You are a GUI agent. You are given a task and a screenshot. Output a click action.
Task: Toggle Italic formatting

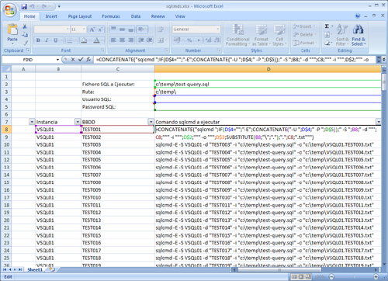[47, 40]
